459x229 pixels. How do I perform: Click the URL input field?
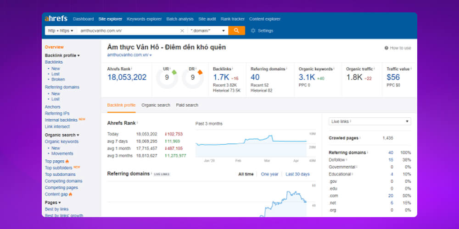click(x=128, y=31)
